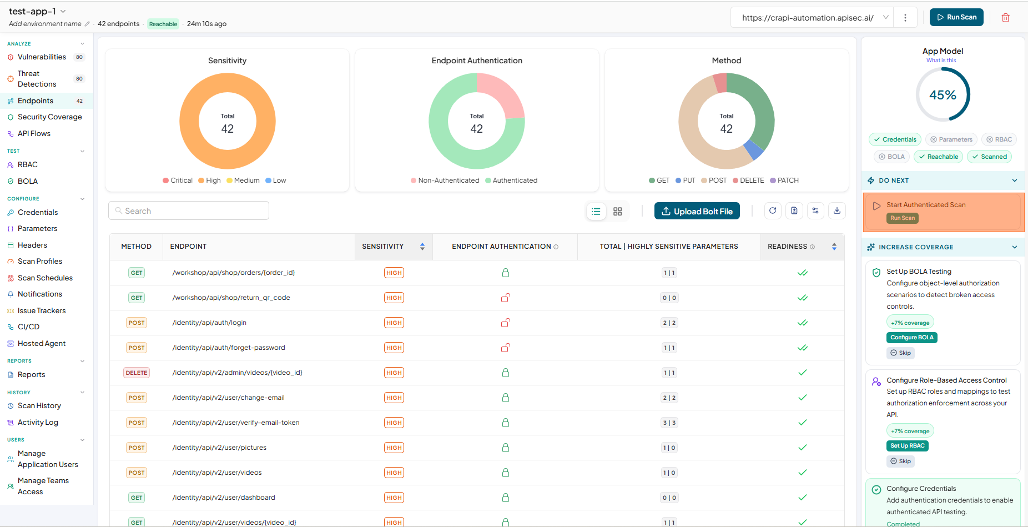Click the endpoint Search field
The image size is (1028, 527).
coord(189,210)
